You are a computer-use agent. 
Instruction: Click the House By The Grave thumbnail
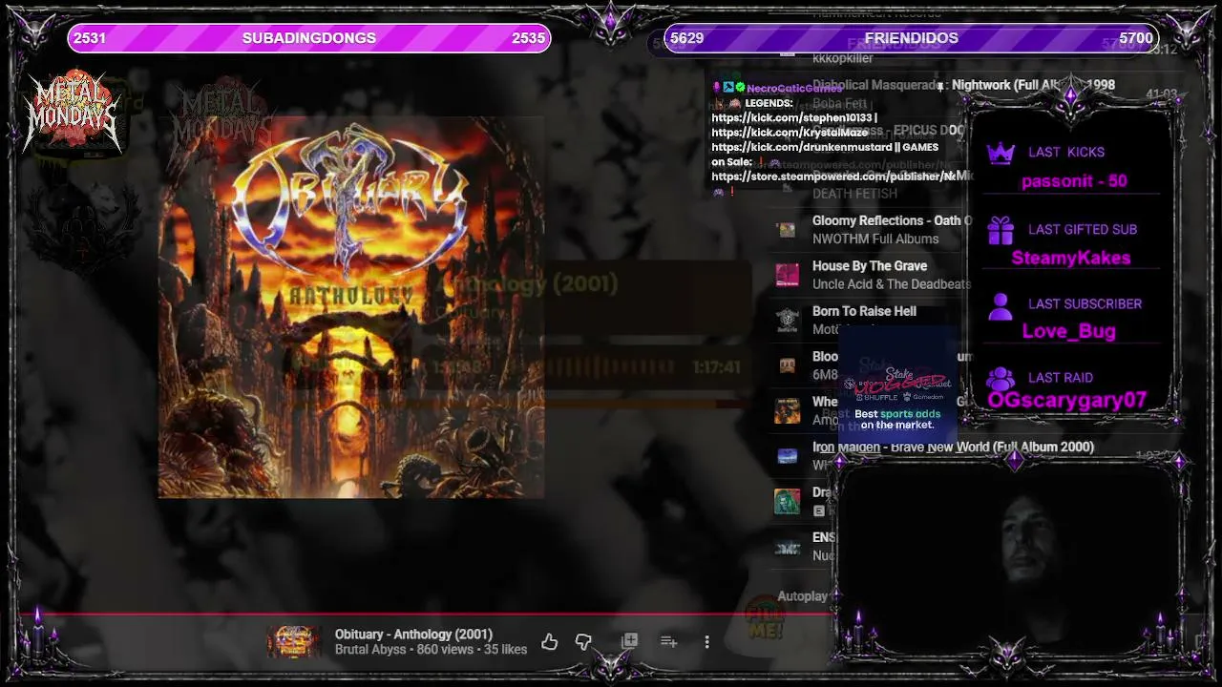click(787, 275)
